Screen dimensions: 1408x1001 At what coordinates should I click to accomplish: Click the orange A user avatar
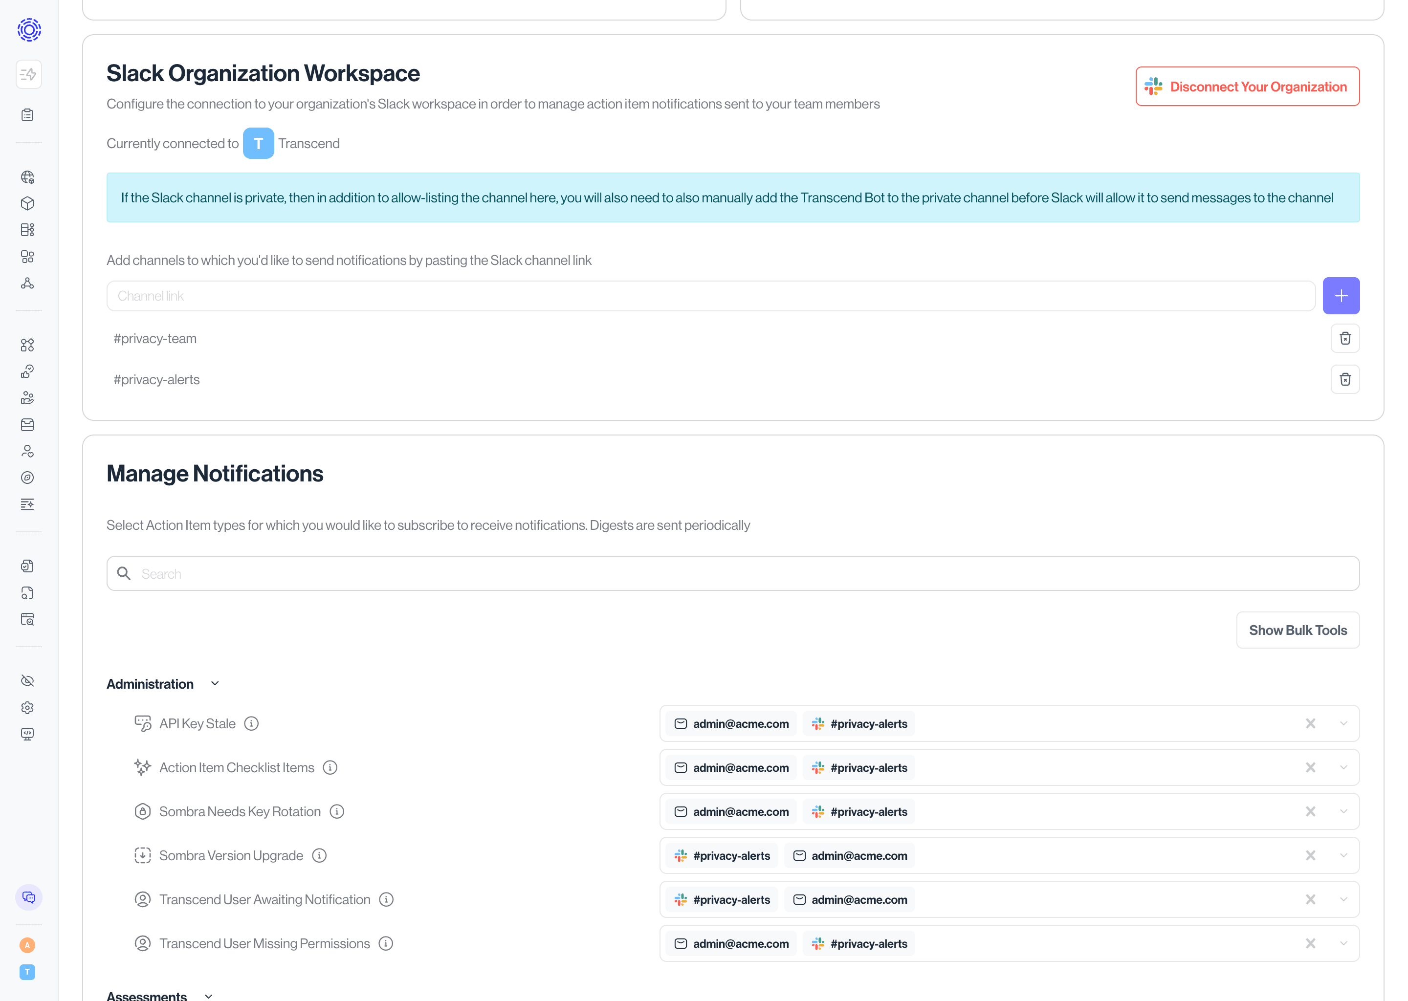(27, 946)
